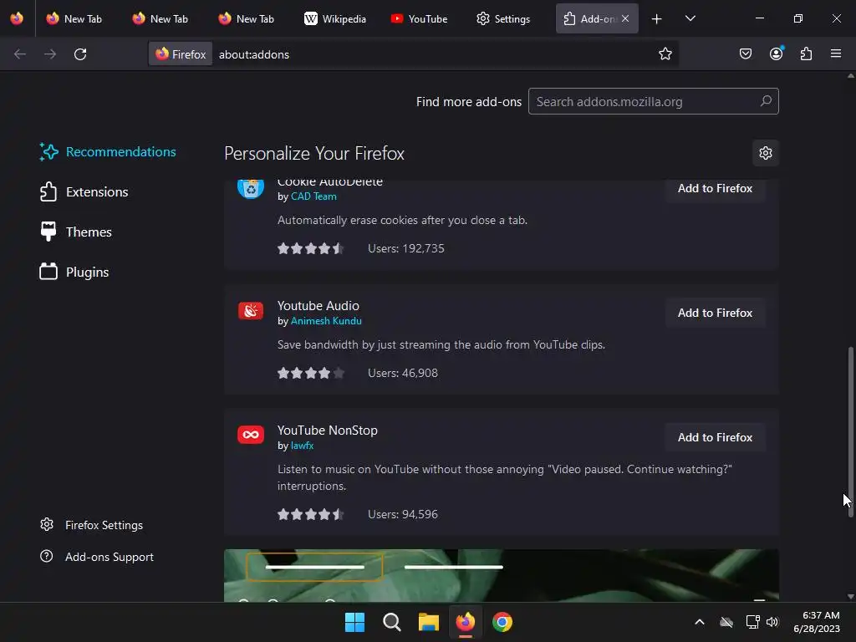
Task: Click the YouTube NonStop title
Action: [327, 431]
